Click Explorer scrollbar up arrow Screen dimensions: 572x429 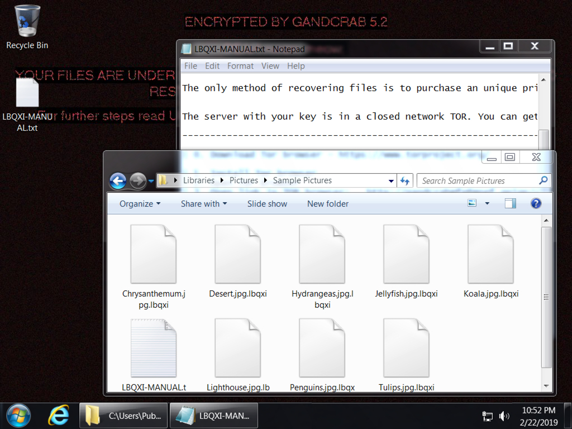point(546,220)
